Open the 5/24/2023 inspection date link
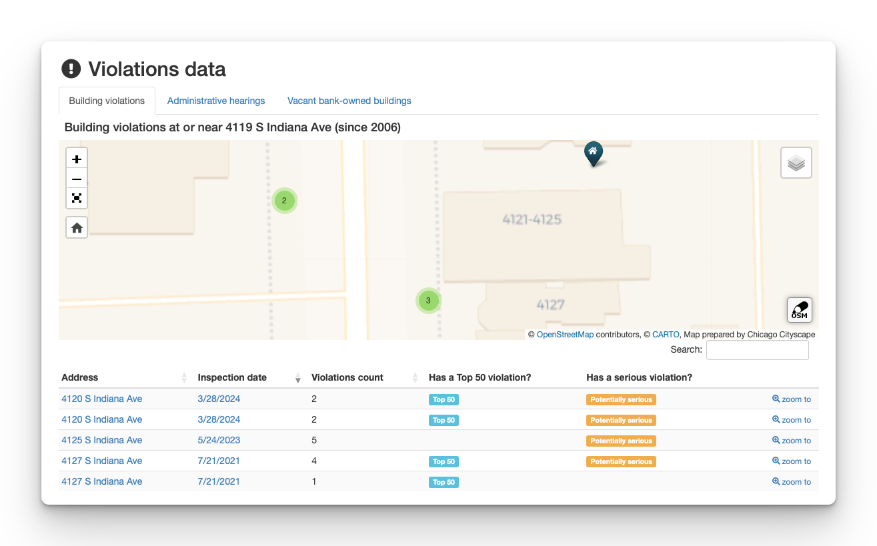The width and height of the screenshot is (877, 546). pyautogui.click(x=219, y=440)
